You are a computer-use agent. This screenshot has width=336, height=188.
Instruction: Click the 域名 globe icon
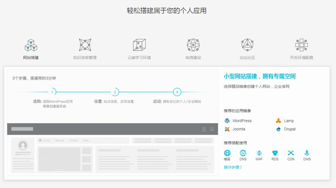pos(227,153)
